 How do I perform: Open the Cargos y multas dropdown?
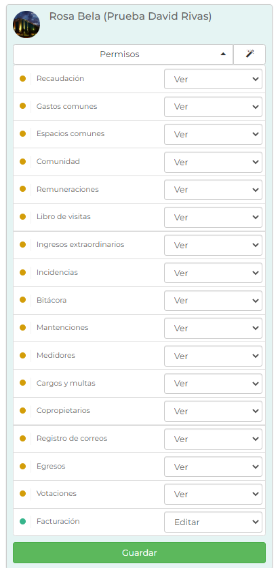pyautogui.click(x=213, y=384)
